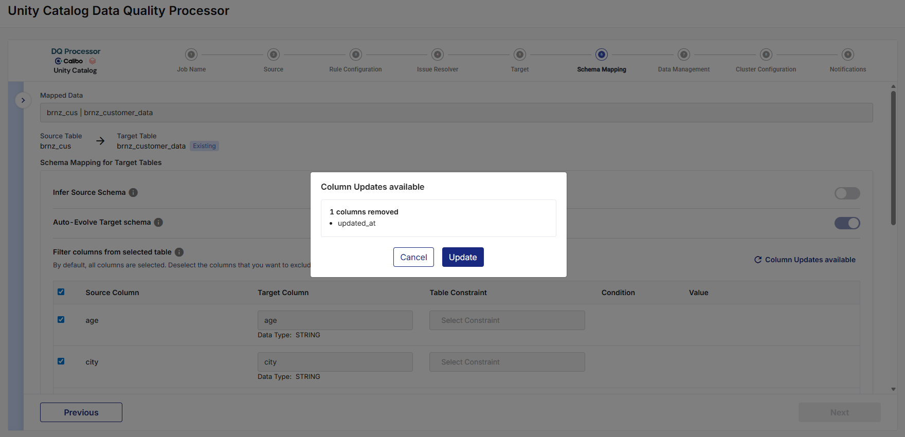Show info for Filter columns from table

point(179,252)
